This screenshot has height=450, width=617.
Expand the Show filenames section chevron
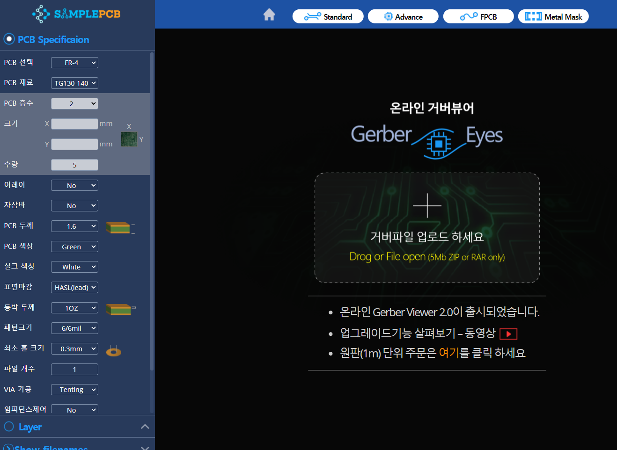(145, 448)
